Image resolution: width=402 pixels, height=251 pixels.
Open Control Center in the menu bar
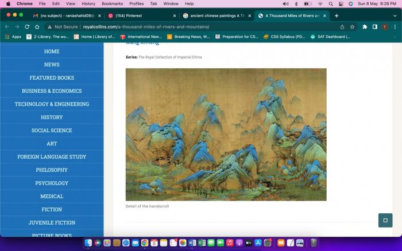(341, 4)
